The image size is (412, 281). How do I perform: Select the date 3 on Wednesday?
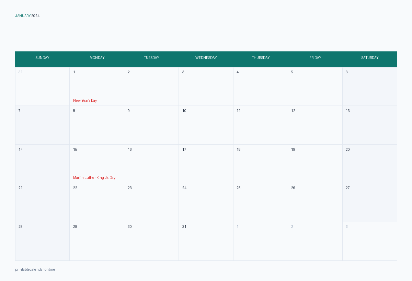pos(206,86)
